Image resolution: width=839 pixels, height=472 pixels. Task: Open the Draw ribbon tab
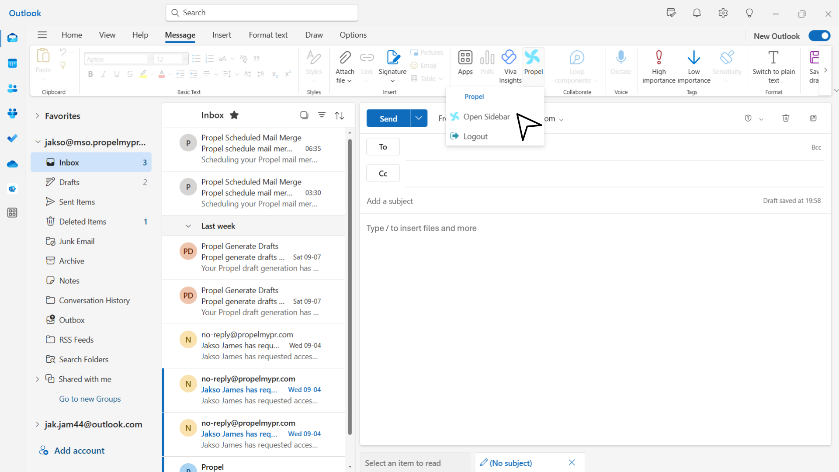coord(314,35)
